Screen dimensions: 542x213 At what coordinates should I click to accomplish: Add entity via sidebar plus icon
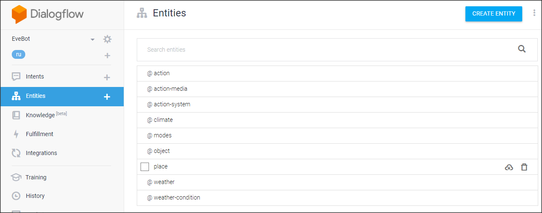[x=107, y=97]
